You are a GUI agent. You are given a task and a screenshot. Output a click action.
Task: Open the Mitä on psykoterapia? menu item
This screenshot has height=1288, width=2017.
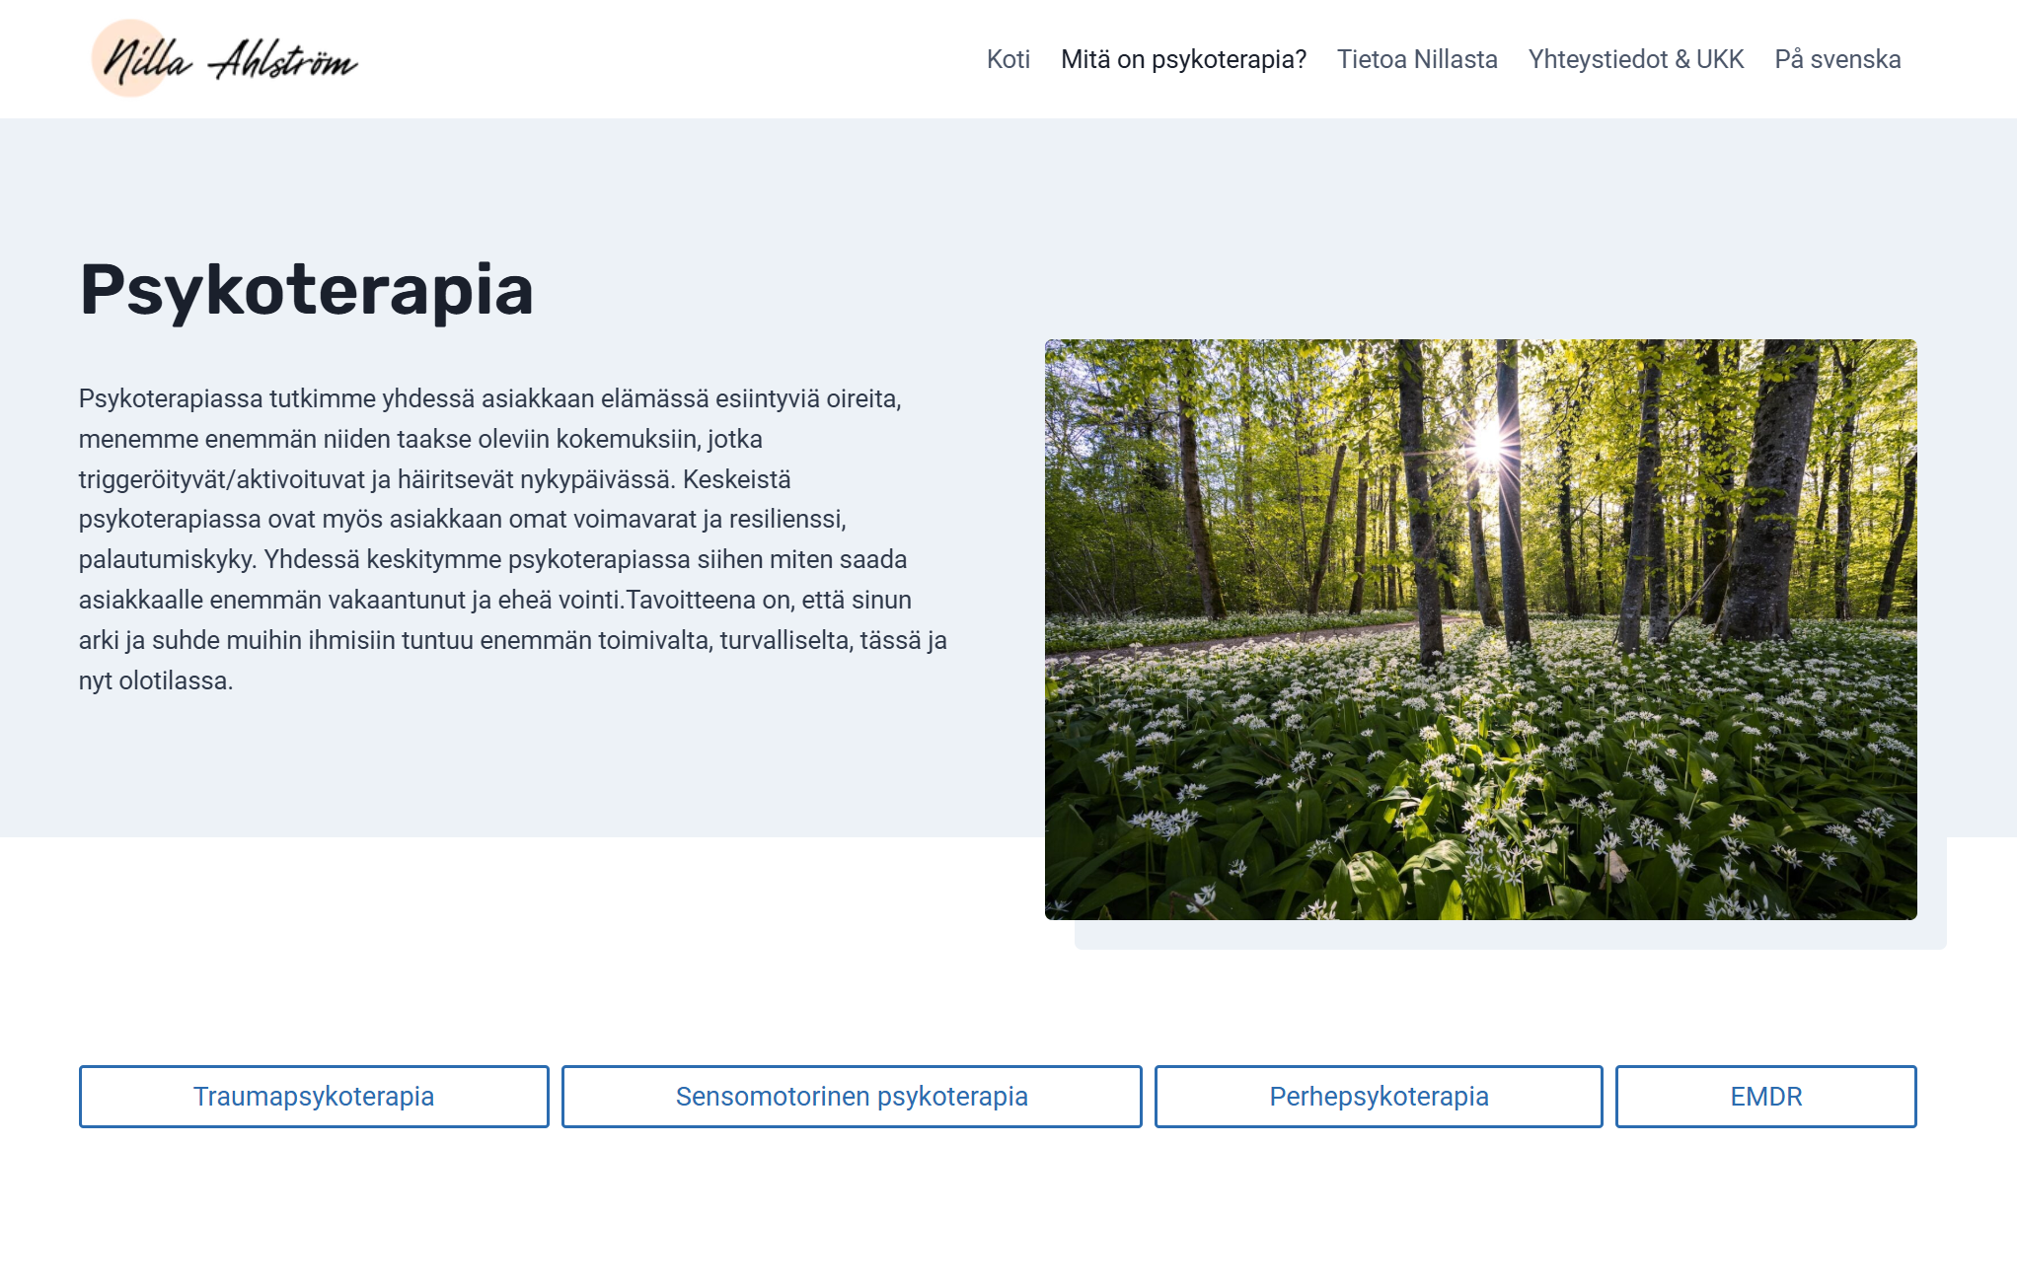tap(1182, 59)
